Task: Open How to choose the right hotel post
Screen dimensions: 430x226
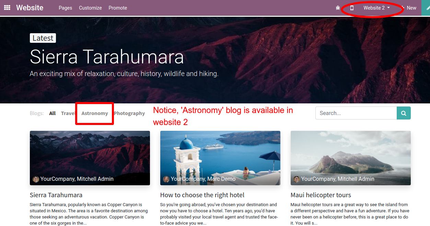Action: click(202, 195)
